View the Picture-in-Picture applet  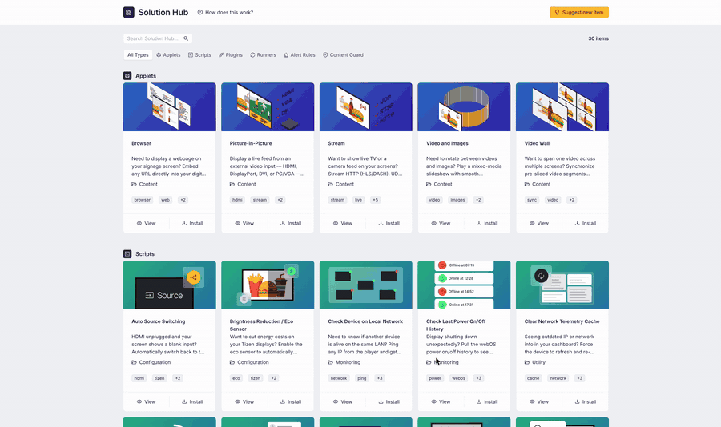pyautogui.click(x=244, y=224)
